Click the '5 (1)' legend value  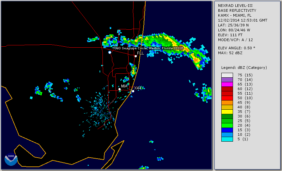pyautogui.click(x=243, y=139)
